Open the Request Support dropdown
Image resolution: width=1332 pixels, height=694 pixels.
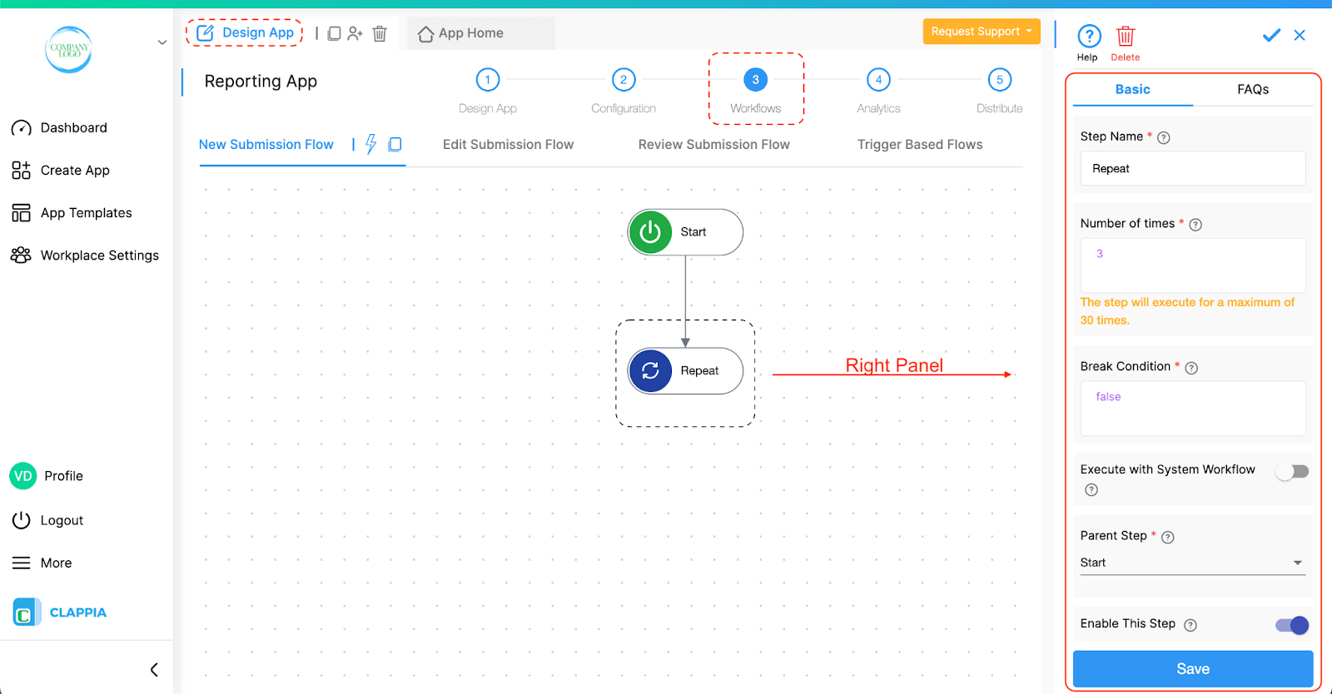(982, 32)
